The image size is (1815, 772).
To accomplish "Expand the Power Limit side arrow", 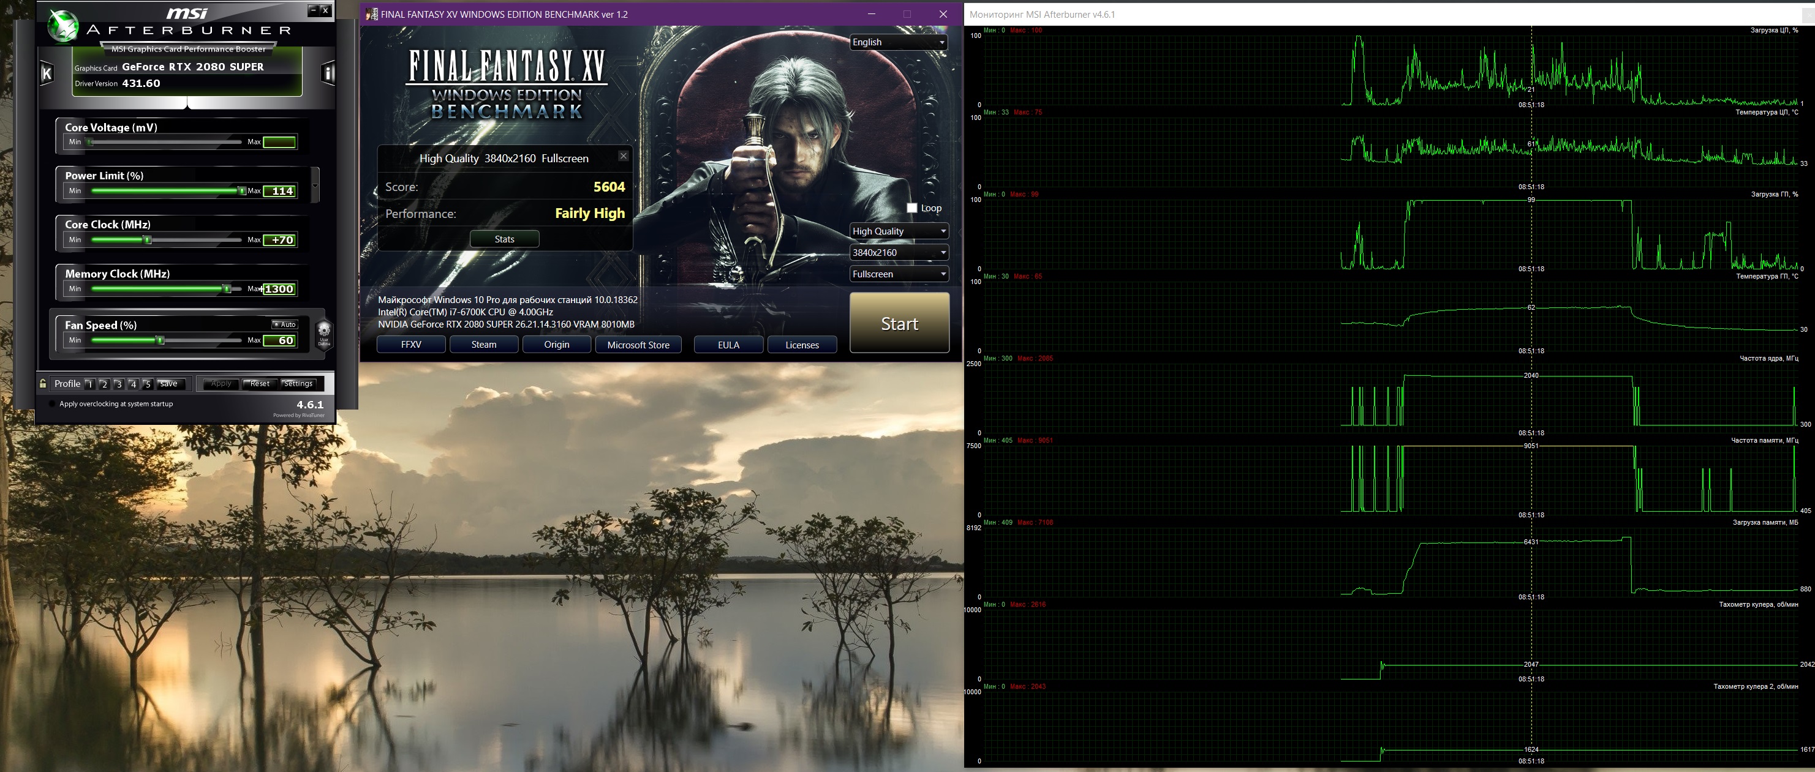I will [315, 186].
